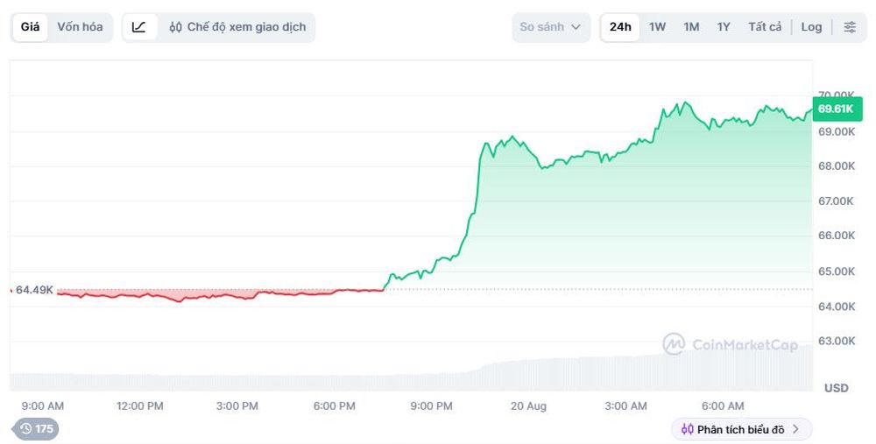876x444 pixels.
Task: Switch to the Vốn hóa view
Action: point(80,27)
